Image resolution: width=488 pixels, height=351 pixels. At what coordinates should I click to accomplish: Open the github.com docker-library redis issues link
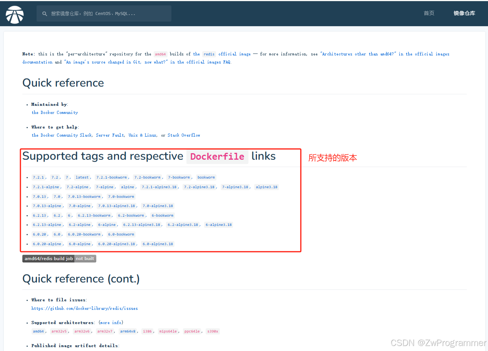[85, 308]
